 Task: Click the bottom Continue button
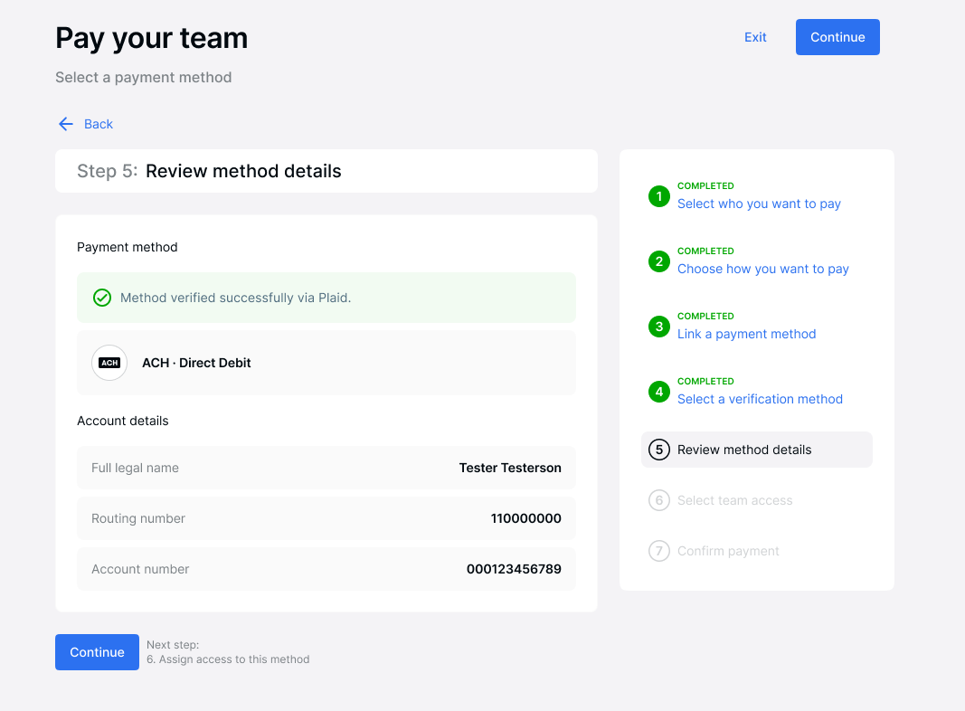[97, 651]
